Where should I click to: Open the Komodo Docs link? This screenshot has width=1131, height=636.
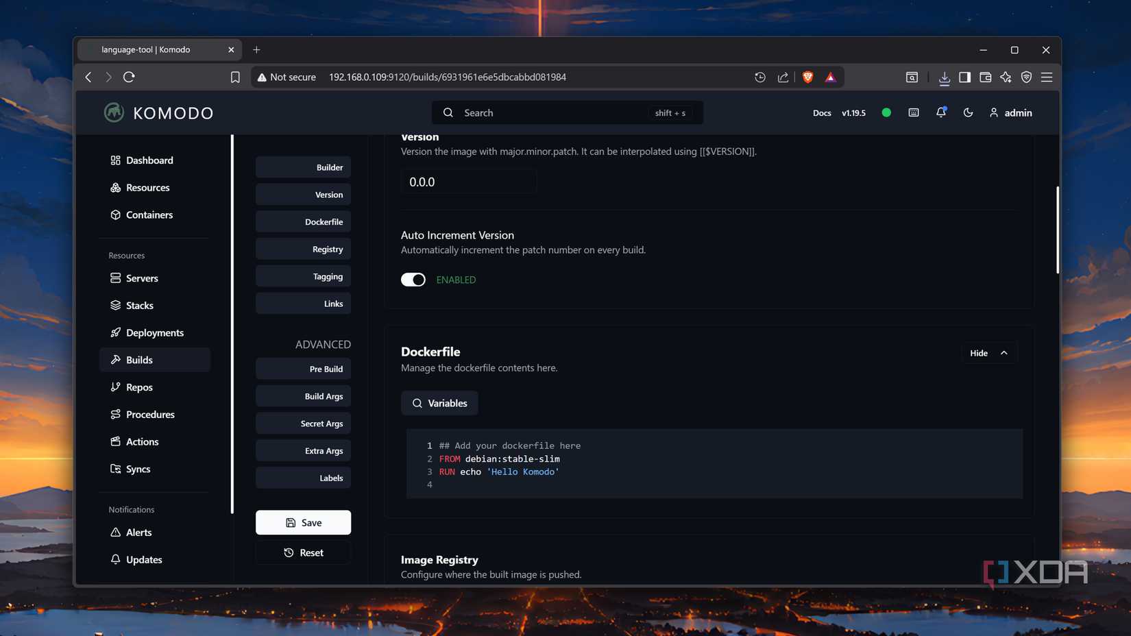[x=822, y=112]
